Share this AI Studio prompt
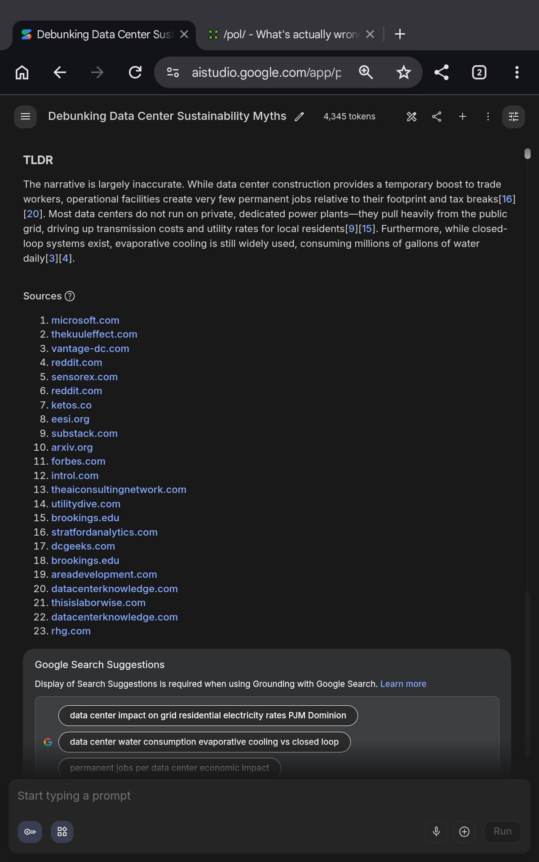Viewport: 539px width, 862px height. coord(437,117)
